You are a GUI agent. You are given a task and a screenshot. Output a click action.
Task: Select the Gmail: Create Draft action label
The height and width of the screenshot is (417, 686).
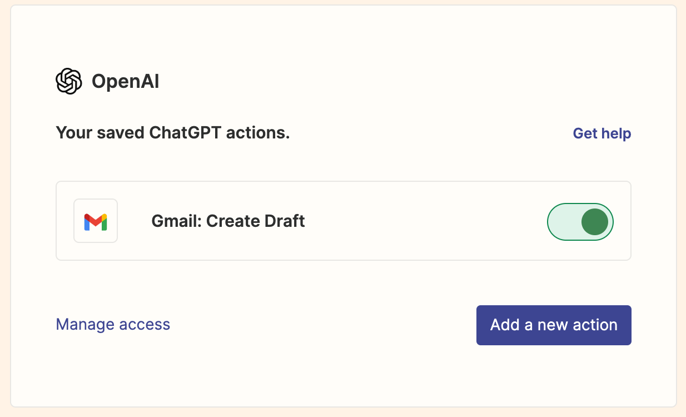pyautogui.click(x=228, y=221)
